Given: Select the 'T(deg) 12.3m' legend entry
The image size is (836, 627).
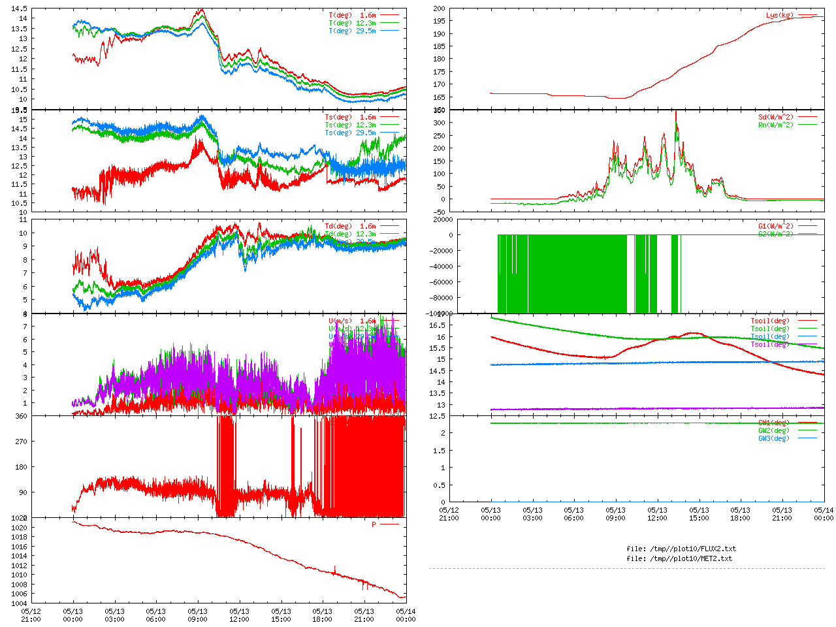Looking at the screenshot, I should [x=352, y=23].
